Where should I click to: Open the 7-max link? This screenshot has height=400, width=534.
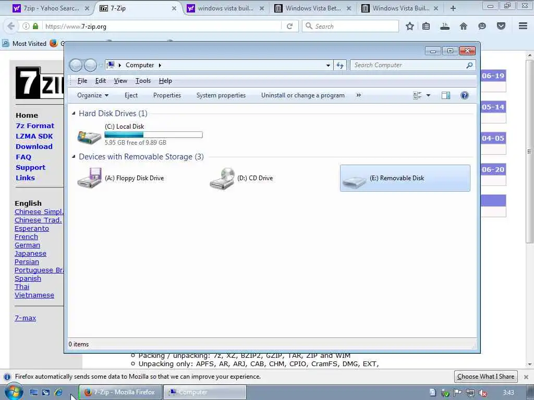point(25,318)
